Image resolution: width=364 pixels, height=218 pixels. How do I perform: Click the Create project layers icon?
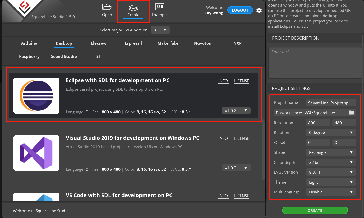coord(133,7)
